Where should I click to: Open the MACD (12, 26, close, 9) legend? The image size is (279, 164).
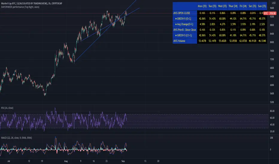point(16,138)
